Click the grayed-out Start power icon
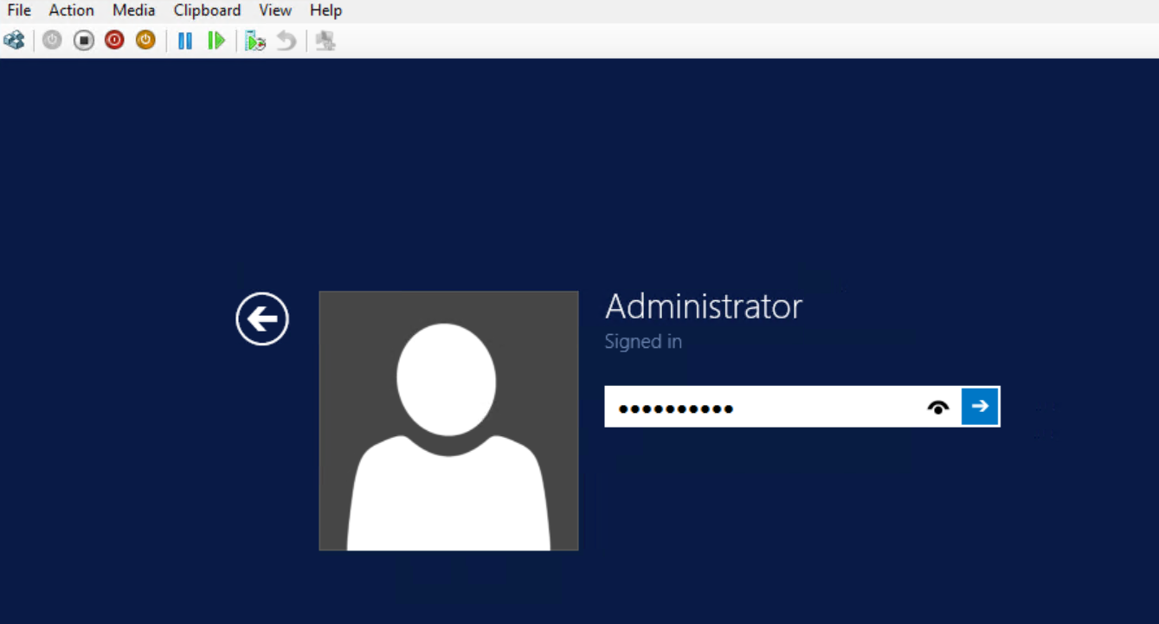The width and height of the screenshot is (1159, 624). 52,41
